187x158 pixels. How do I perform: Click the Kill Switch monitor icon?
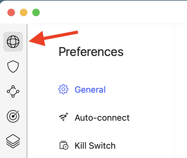[63, 146]
